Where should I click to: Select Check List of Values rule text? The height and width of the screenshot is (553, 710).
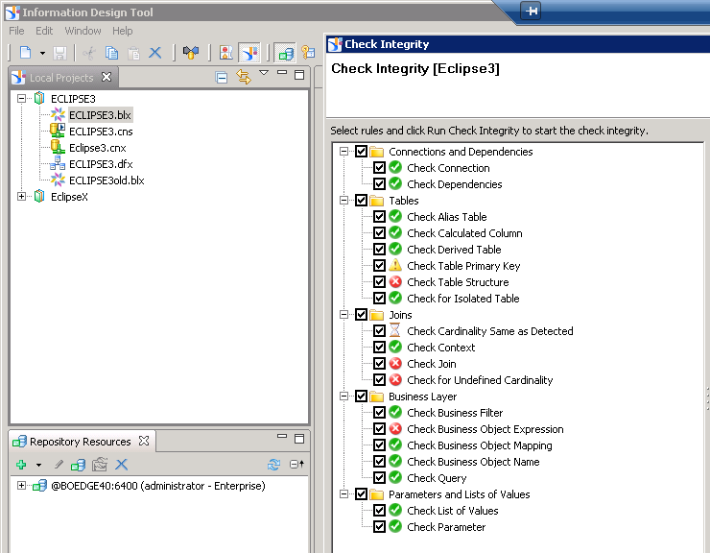point(453,511)
